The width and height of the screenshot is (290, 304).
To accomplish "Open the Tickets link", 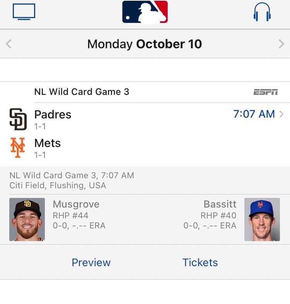I will pyautogui.click(x=200, y=262).
